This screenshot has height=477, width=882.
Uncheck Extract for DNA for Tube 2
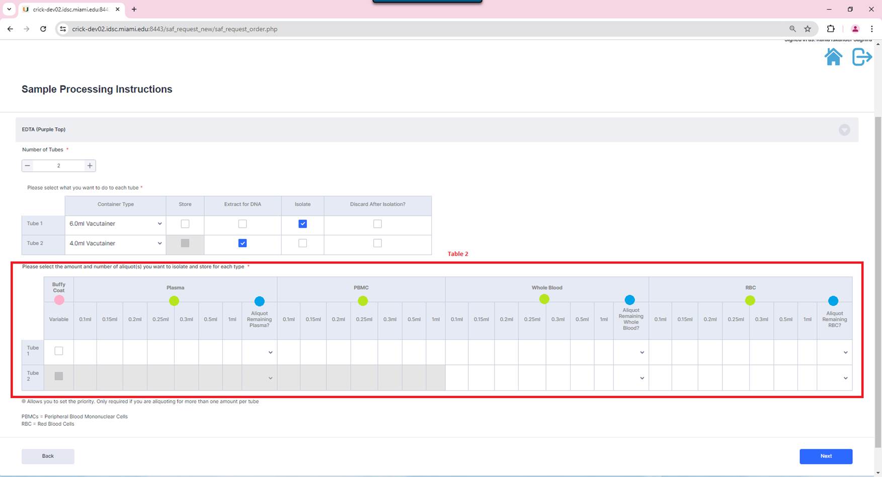(243, 243)
